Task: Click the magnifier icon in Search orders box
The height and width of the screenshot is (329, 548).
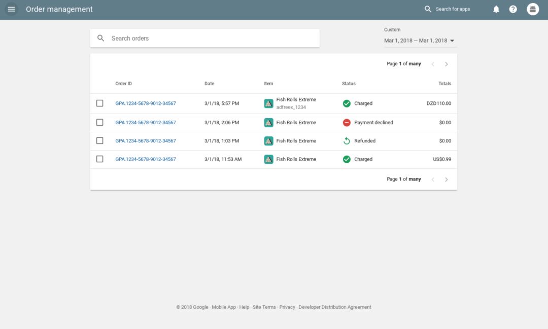Action: [101, 38]
